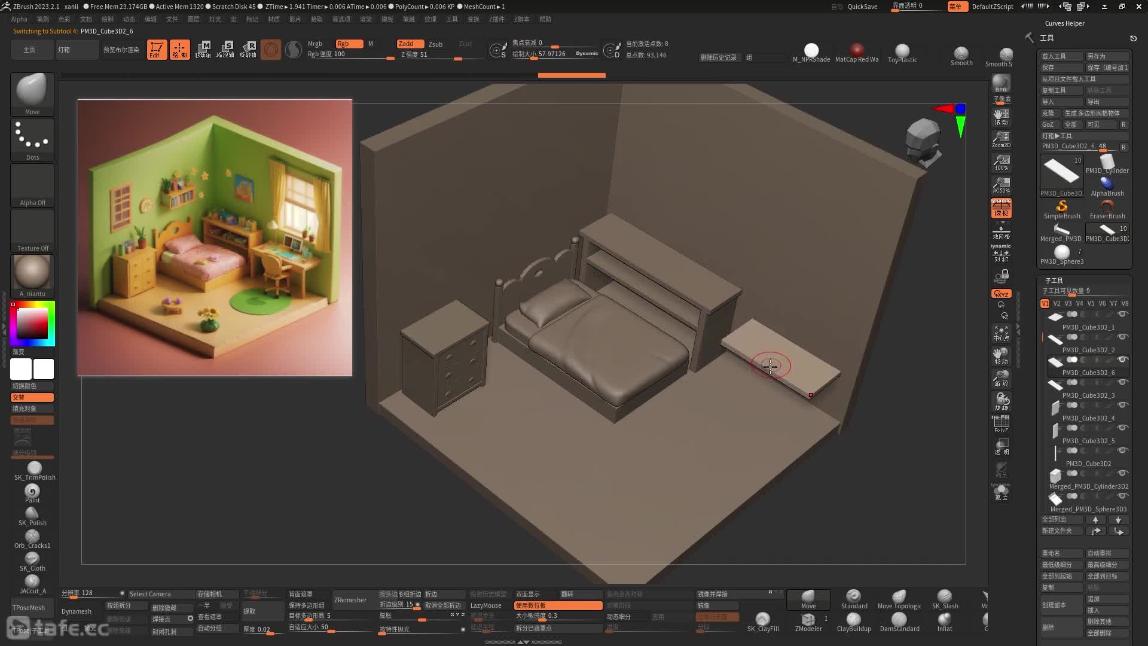Toggle perspective view button
Image resolution: width=1148 pixels, height=646 pixels.
click(1001, 208)
